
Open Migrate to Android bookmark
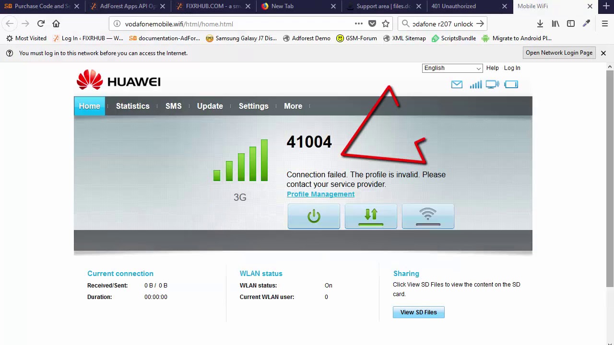pos(517,38)
